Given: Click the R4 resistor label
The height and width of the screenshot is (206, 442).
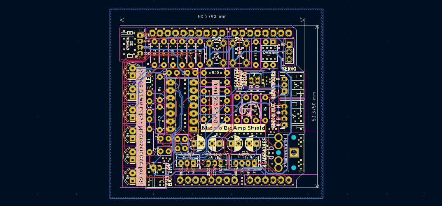Looking at the screenshot, I should pos(160,88).
